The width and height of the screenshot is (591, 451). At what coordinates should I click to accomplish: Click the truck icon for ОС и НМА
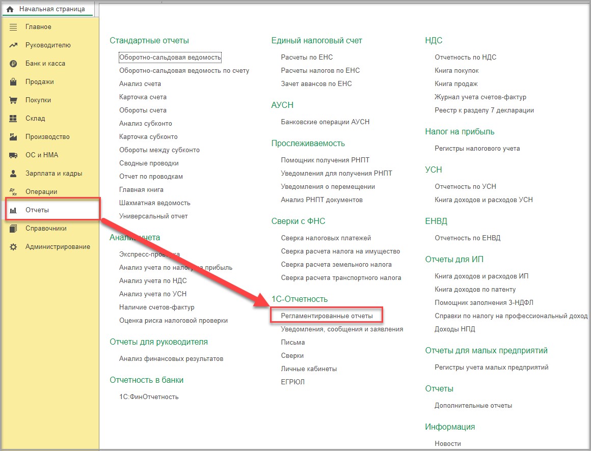coord(13,155)
